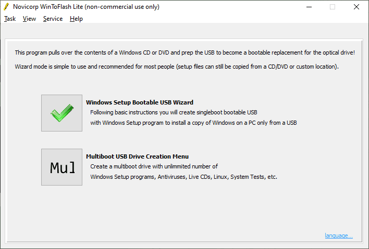Open the View menu
369x249 pixels.
coord(29,19)
